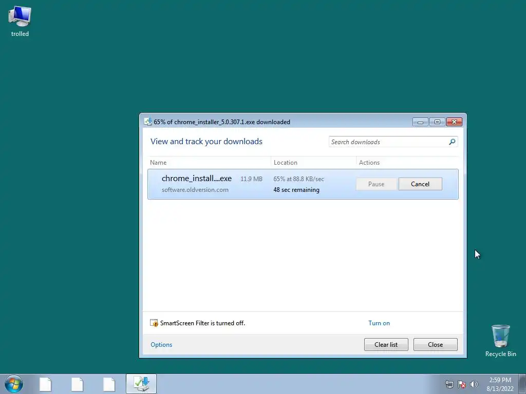Click the Close button at bottom right
The height and width of the screenshot is (394, 526).
[x=436, y=344]
